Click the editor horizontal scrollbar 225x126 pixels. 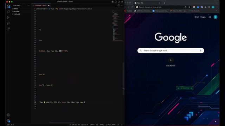[62, 123]
